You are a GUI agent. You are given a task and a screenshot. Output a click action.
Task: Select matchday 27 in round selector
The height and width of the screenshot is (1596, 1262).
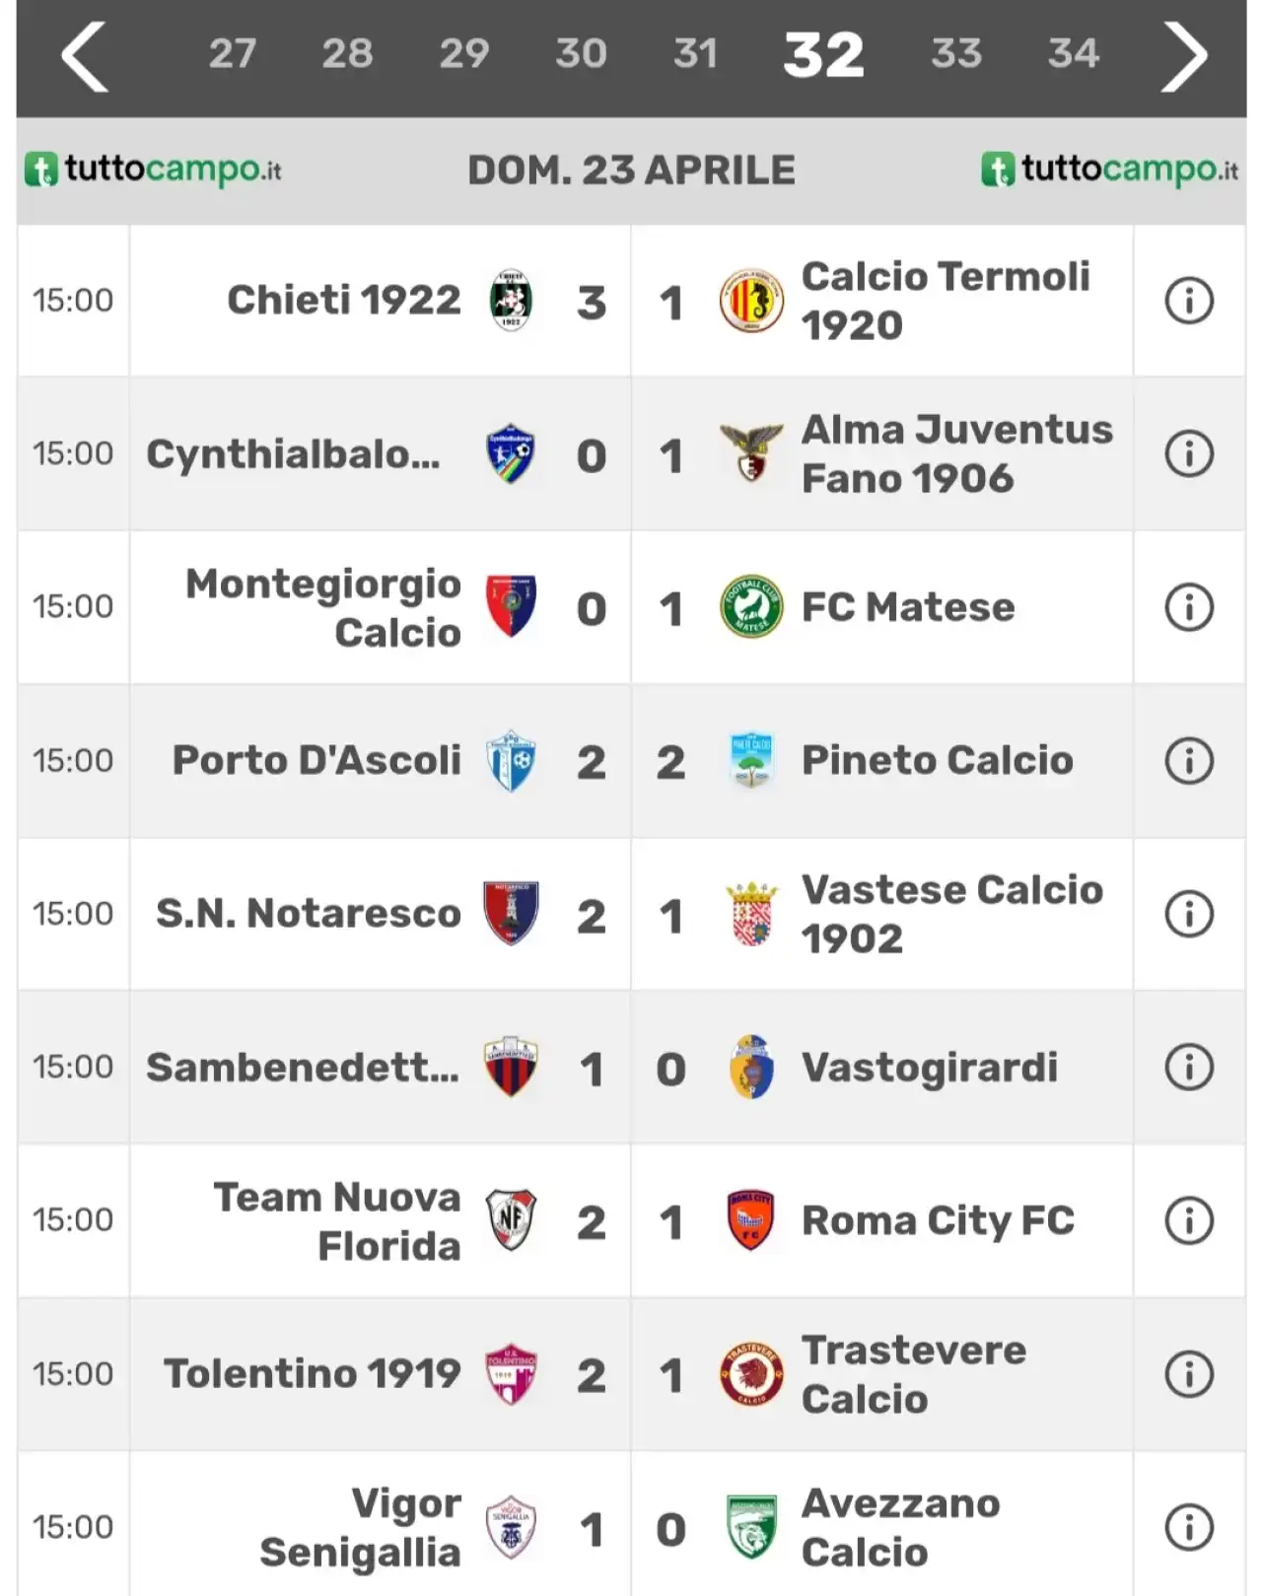click(x=233, y=54)
